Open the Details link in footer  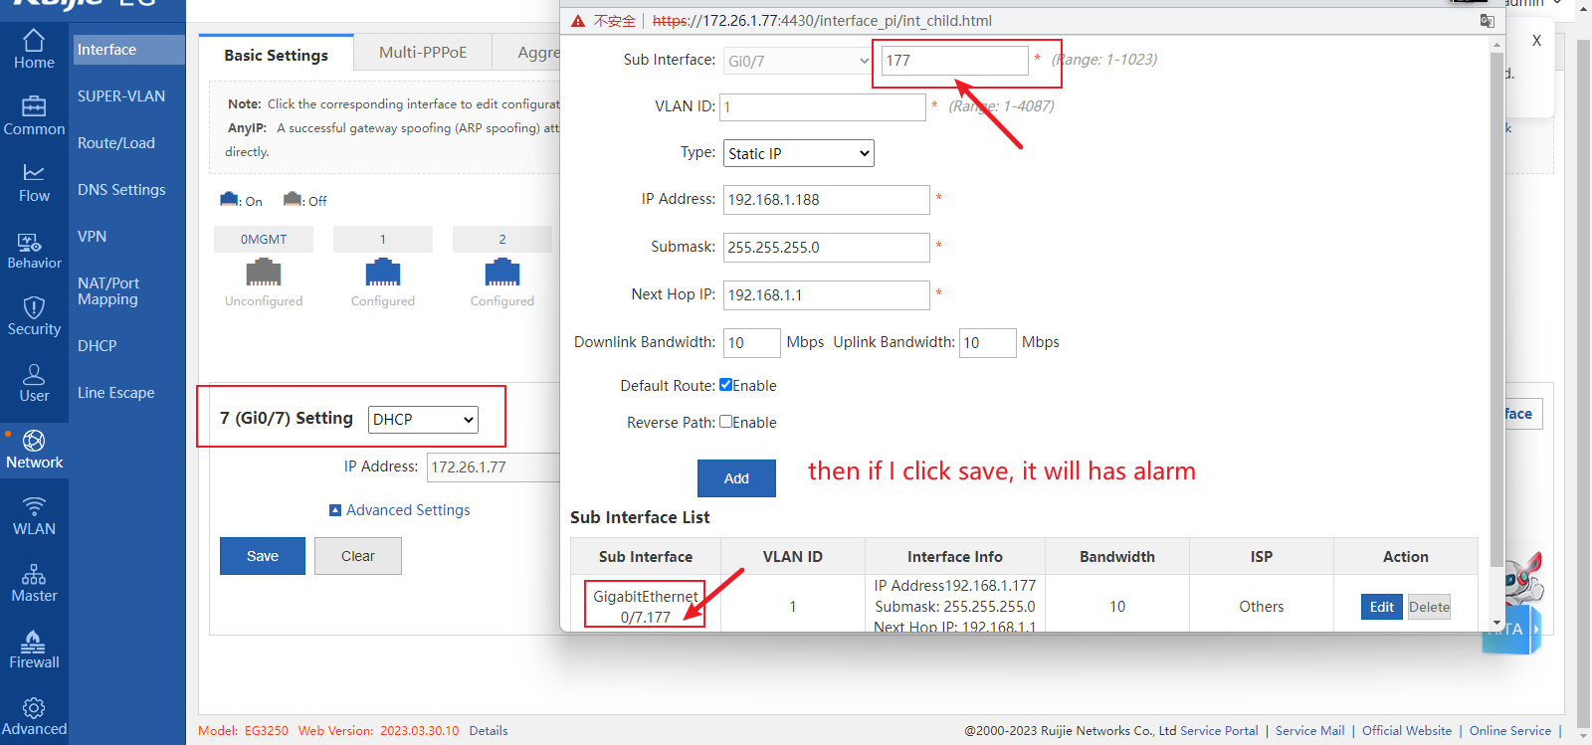(x=489, y=730)
